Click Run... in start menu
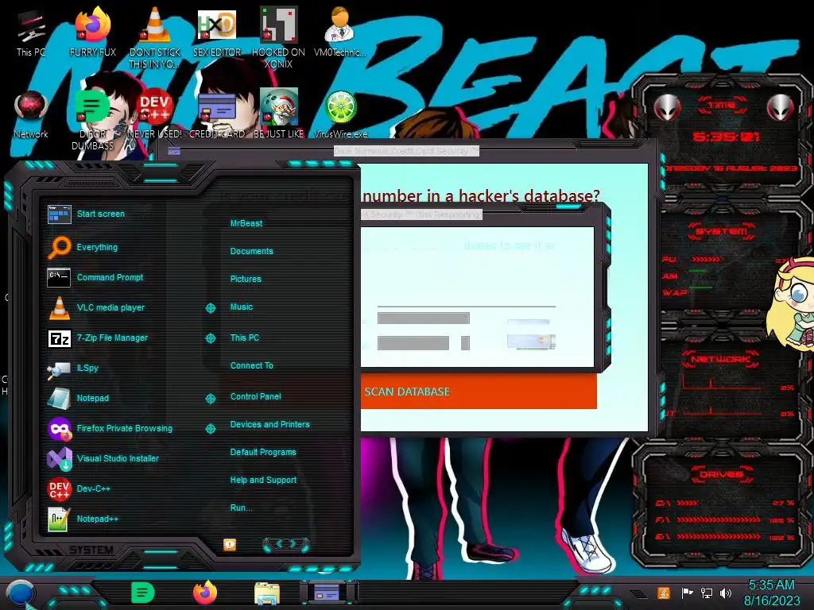Screen dimensions: 814x610 241,508
